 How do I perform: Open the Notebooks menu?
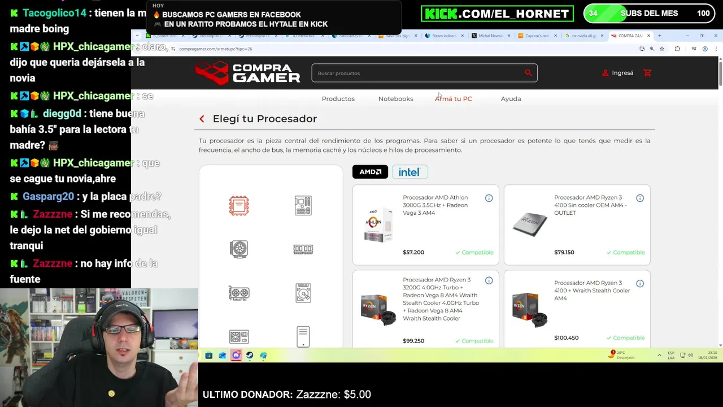click(x=396, y=99)
